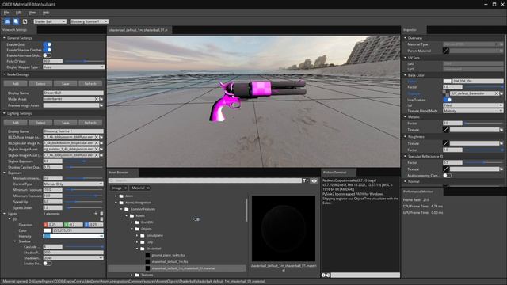
Task: Open the Edit menu
Action: click(19, 13)
